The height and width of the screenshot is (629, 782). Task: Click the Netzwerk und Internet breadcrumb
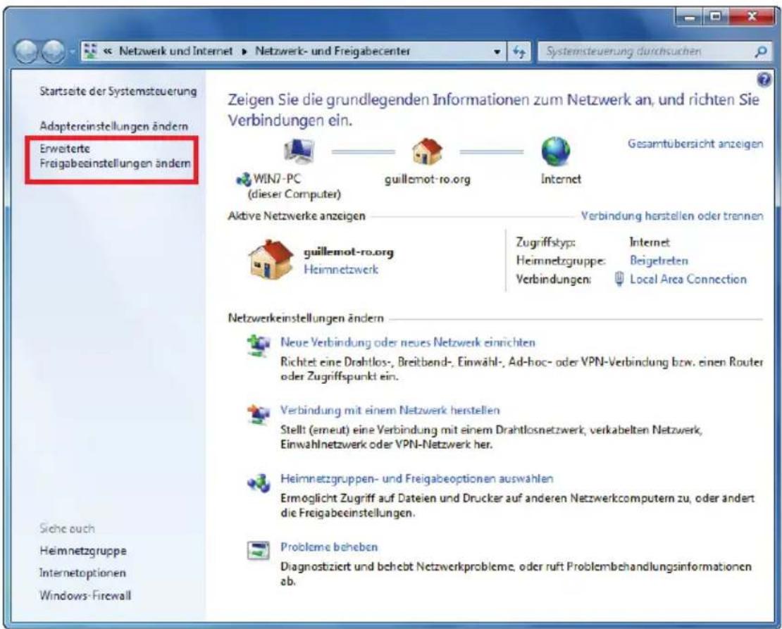(x=175, y=51)
